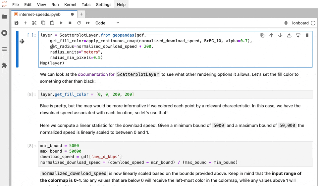Open a new launcher tab
The height and width of the screenshot is (186, 318).
(x=81, y=14)
